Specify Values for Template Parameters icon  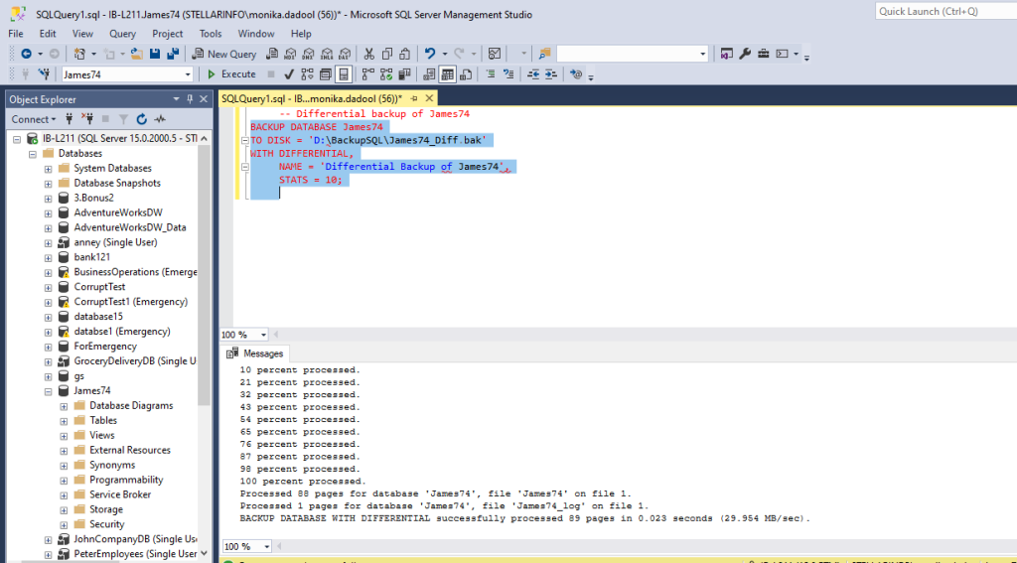click(576, 74)
